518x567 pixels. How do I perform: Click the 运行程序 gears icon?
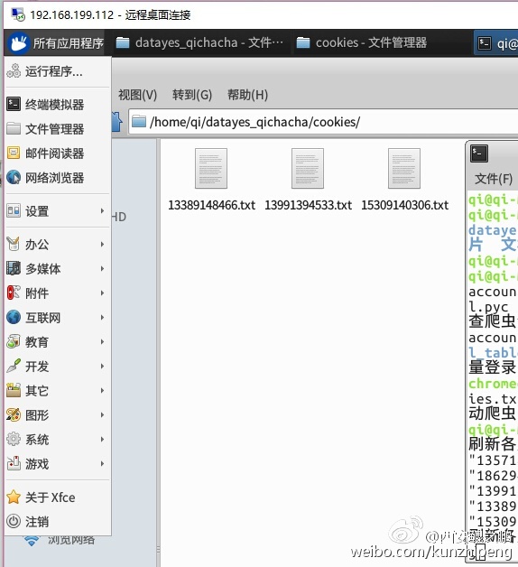coord(14,70)
